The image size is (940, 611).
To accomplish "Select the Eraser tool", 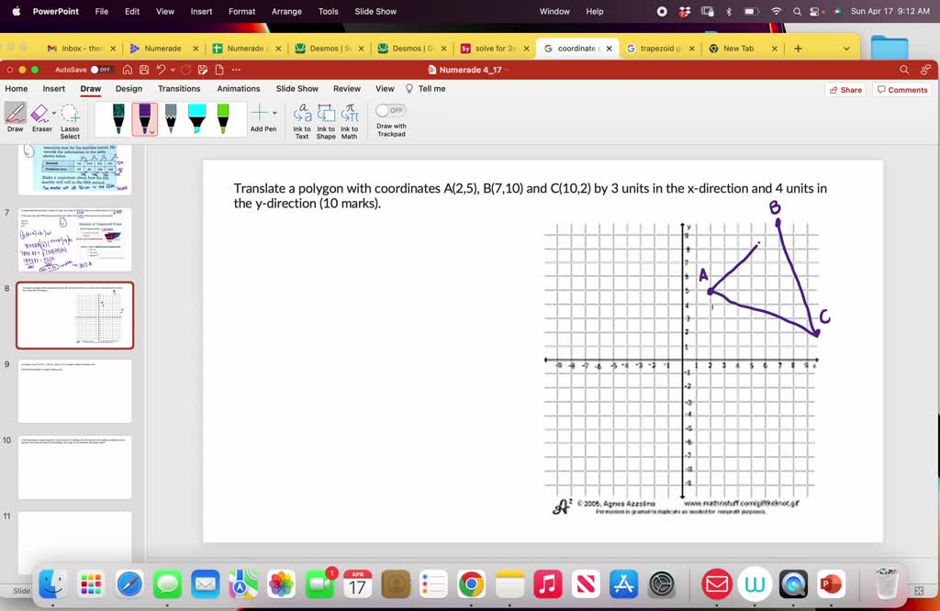I will coord(39,113).
